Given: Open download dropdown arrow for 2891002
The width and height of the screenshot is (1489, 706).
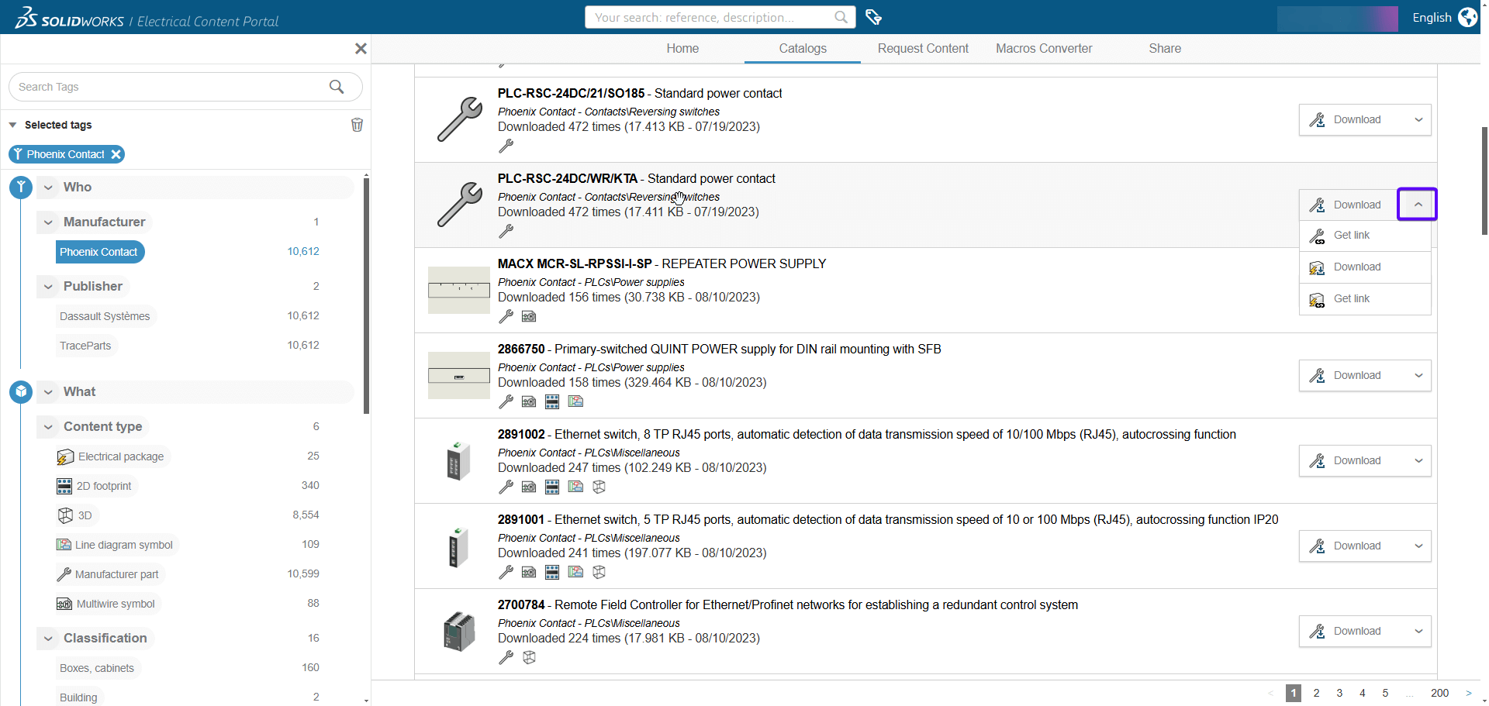Looking at the screenshot, I should pos(1418,460).
